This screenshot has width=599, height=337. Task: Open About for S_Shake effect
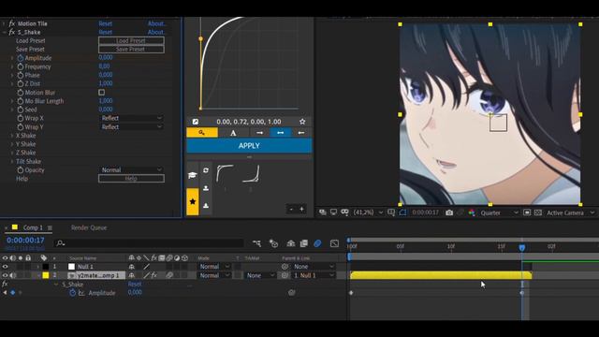point(156,33)
